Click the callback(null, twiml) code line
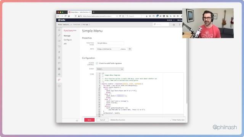 112,113
